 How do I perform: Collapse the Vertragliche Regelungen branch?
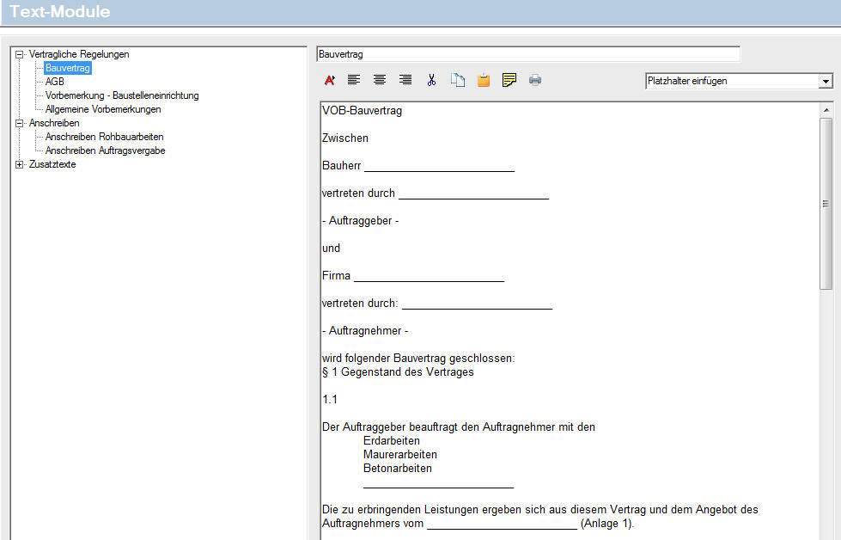(x=19, y=53)
